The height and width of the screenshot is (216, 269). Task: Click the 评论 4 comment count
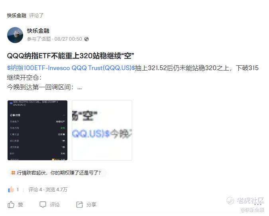(x=35, y=190)
